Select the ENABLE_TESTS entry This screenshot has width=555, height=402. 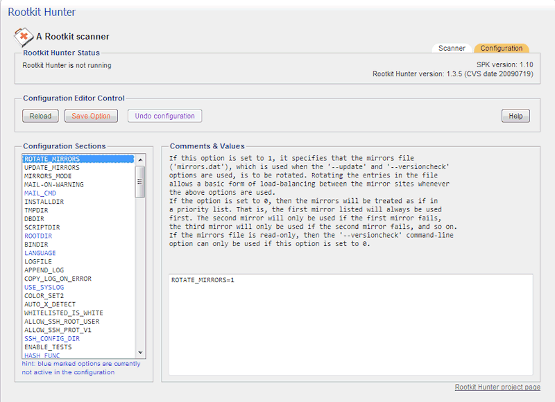(47, 347)
